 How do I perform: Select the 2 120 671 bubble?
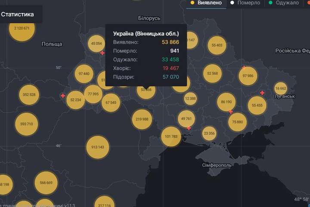(x=22, y=28)
